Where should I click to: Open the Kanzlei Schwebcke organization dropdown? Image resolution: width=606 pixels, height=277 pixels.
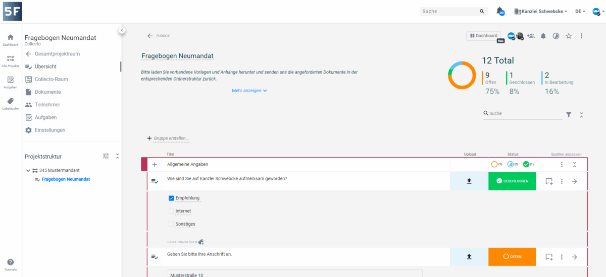(x=541, y=11)
